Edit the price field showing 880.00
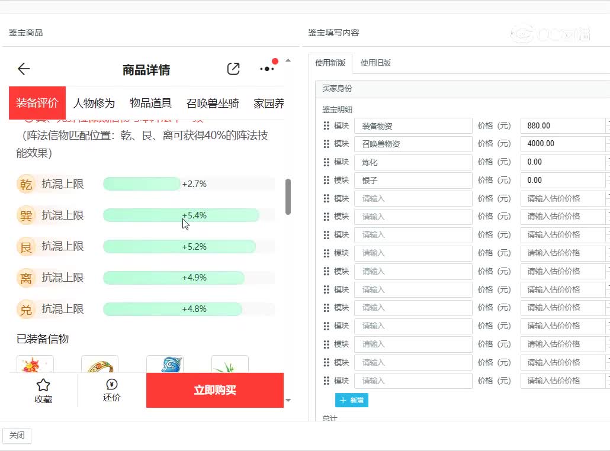The height and width of the screenshot is (451, 610). click(563, 125)
